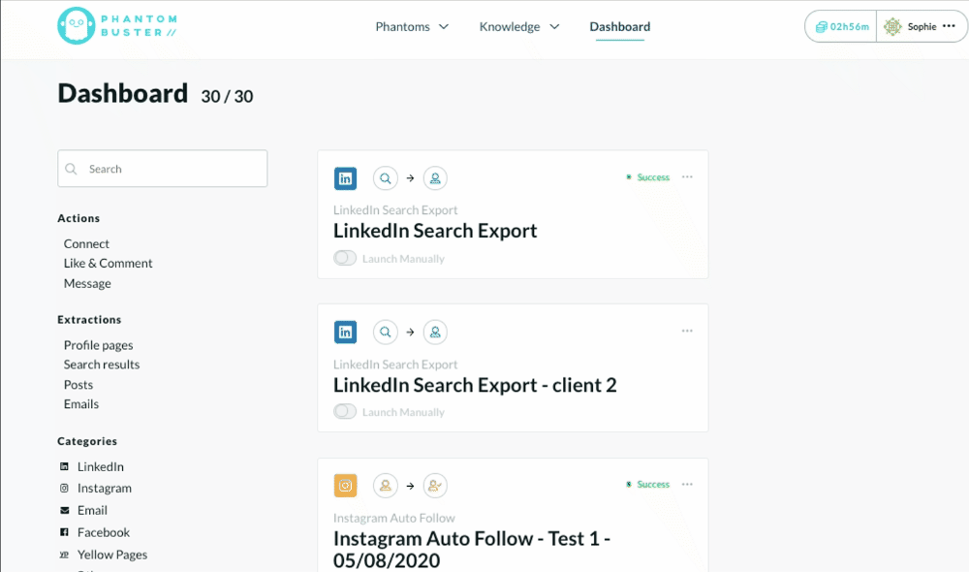Viewport: 969px width, 572px height.
Task: Select the Email category
Action: pos(92,510)
